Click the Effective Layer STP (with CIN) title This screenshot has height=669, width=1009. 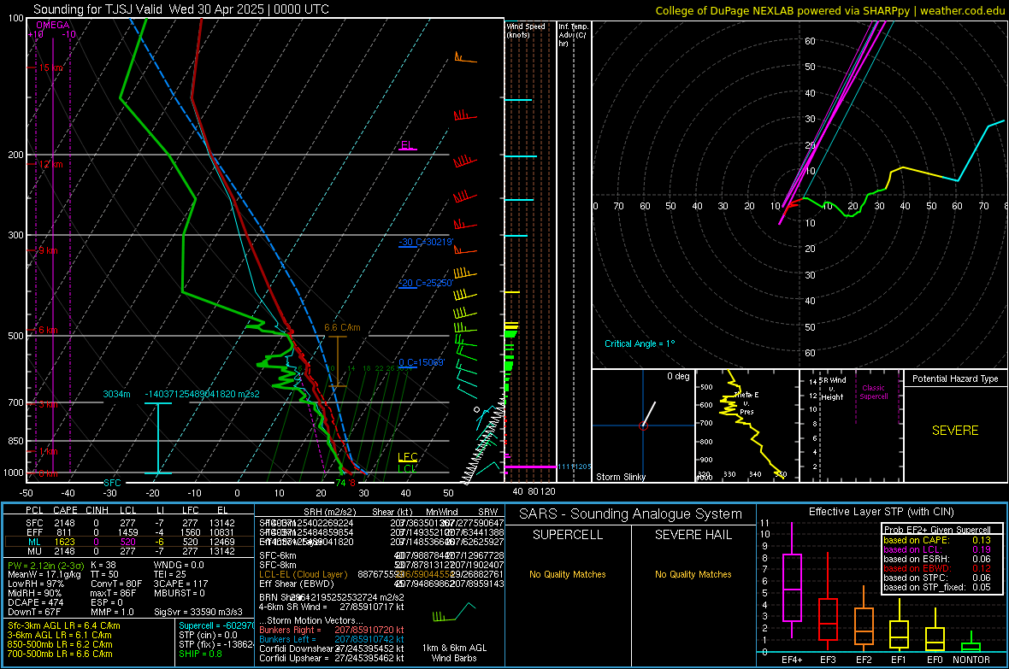(881, 512)
